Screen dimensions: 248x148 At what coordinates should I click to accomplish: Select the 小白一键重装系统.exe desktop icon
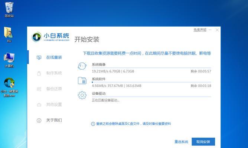coord(9,87)
